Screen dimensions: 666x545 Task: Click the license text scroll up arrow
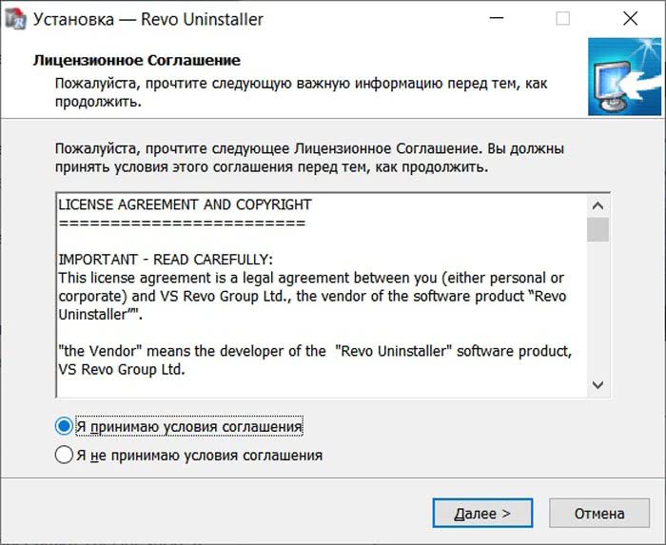point(598,205)
